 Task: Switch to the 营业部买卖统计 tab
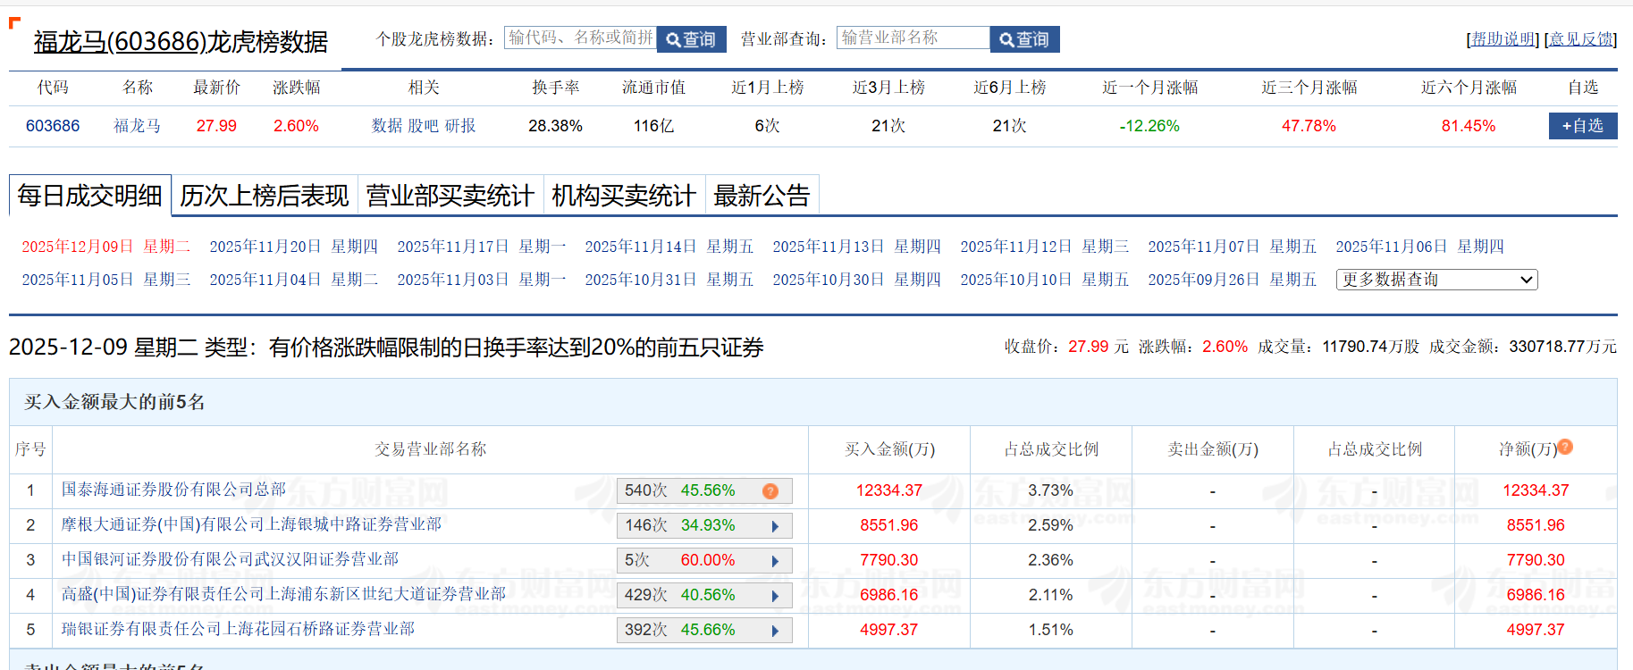pos(450,196)
